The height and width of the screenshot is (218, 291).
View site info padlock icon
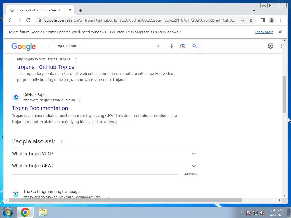click(x=40, y=20)
